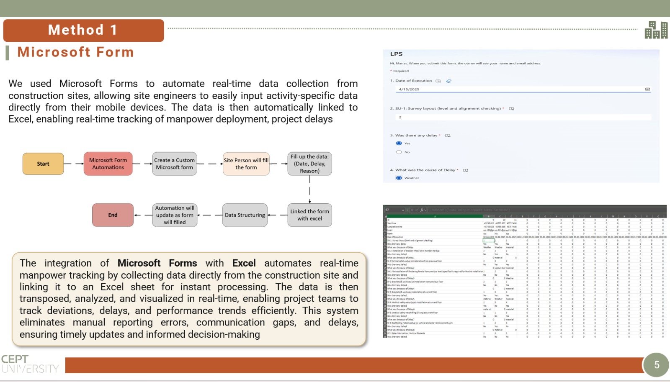Click the Method 1 title banner
Viewport: 670px width, 382px height.
pyautogui.click(x=83, y=30)
